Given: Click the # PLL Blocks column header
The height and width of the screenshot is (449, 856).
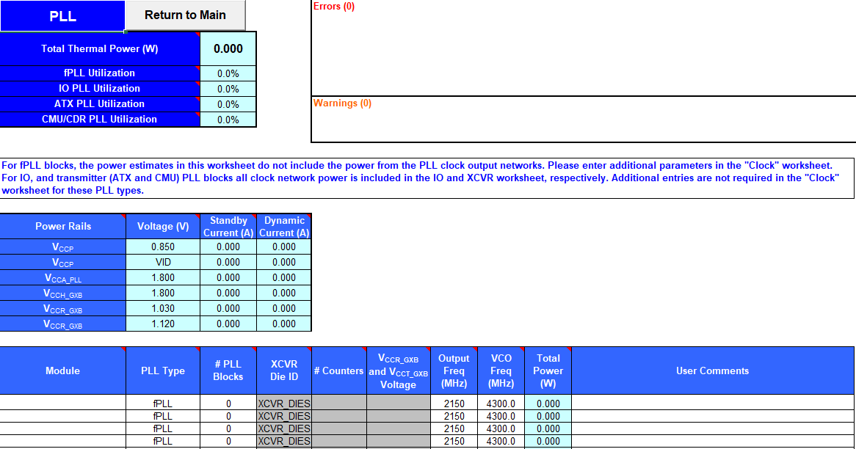Looking at the screenshot, I should click(x=228, y=370).
